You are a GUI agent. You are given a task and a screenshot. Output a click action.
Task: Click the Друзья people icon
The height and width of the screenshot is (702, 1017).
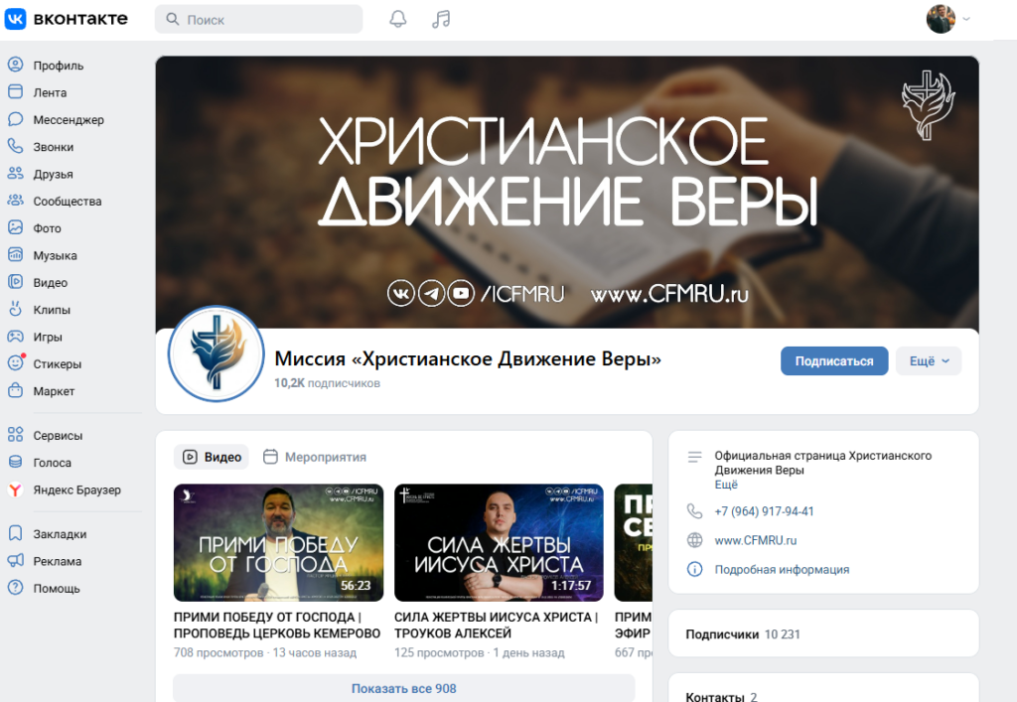(16, 174)
